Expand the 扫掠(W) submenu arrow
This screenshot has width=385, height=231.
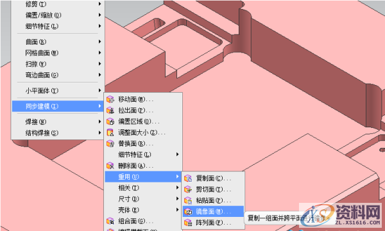[99, 64]
